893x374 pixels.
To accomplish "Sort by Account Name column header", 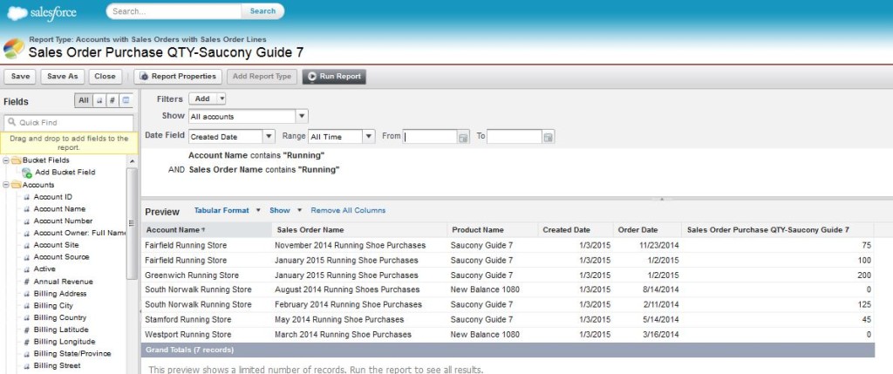I will point(207,230).
